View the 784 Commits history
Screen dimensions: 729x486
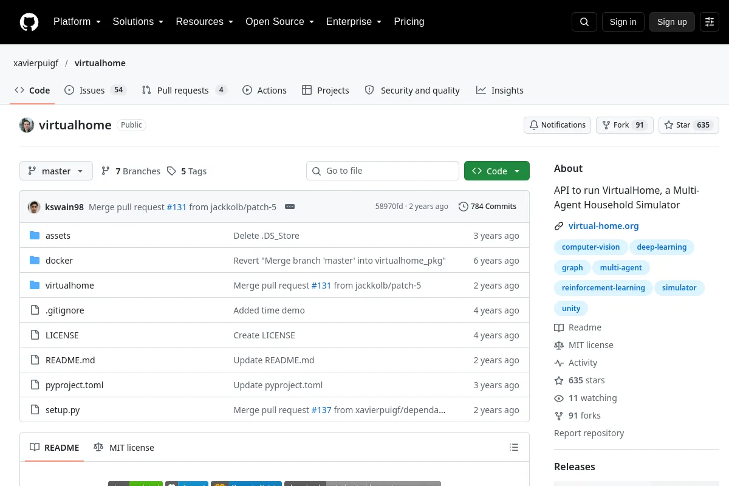click(x=487, y=207)
